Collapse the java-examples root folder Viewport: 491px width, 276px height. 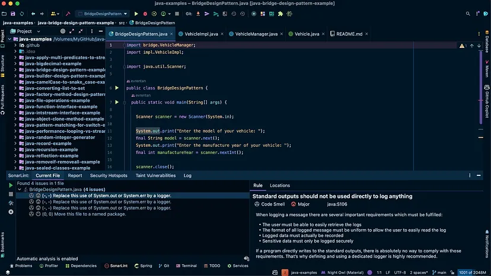click(9, 39)
